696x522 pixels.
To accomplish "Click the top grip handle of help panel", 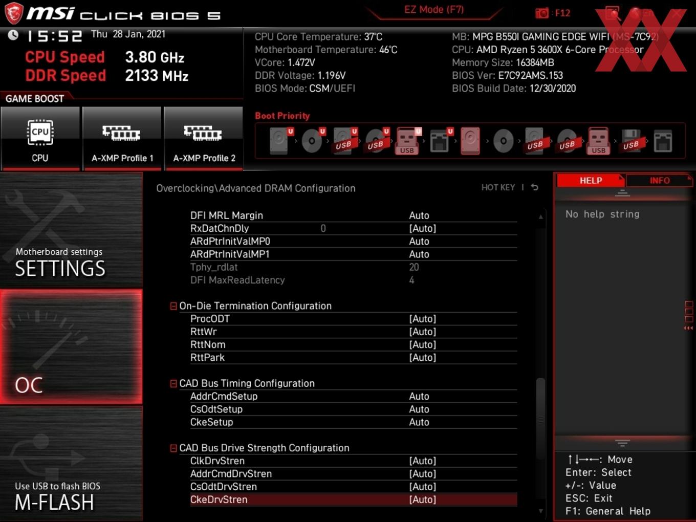I will pos(622,192).
